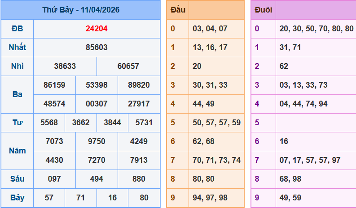The width and height of the screenshot is (356, 208).
Task: Select the Nhất prize number 85603
Action: click(x=97, y=47)
